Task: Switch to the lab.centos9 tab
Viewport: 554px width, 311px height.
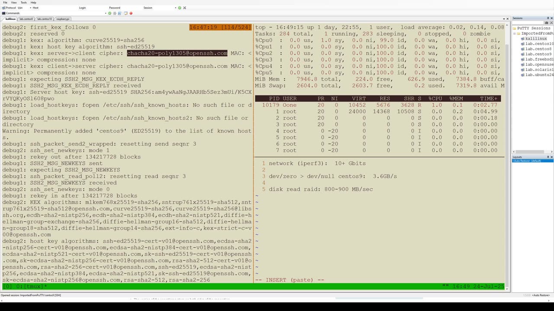Action: tap(26, 19)
